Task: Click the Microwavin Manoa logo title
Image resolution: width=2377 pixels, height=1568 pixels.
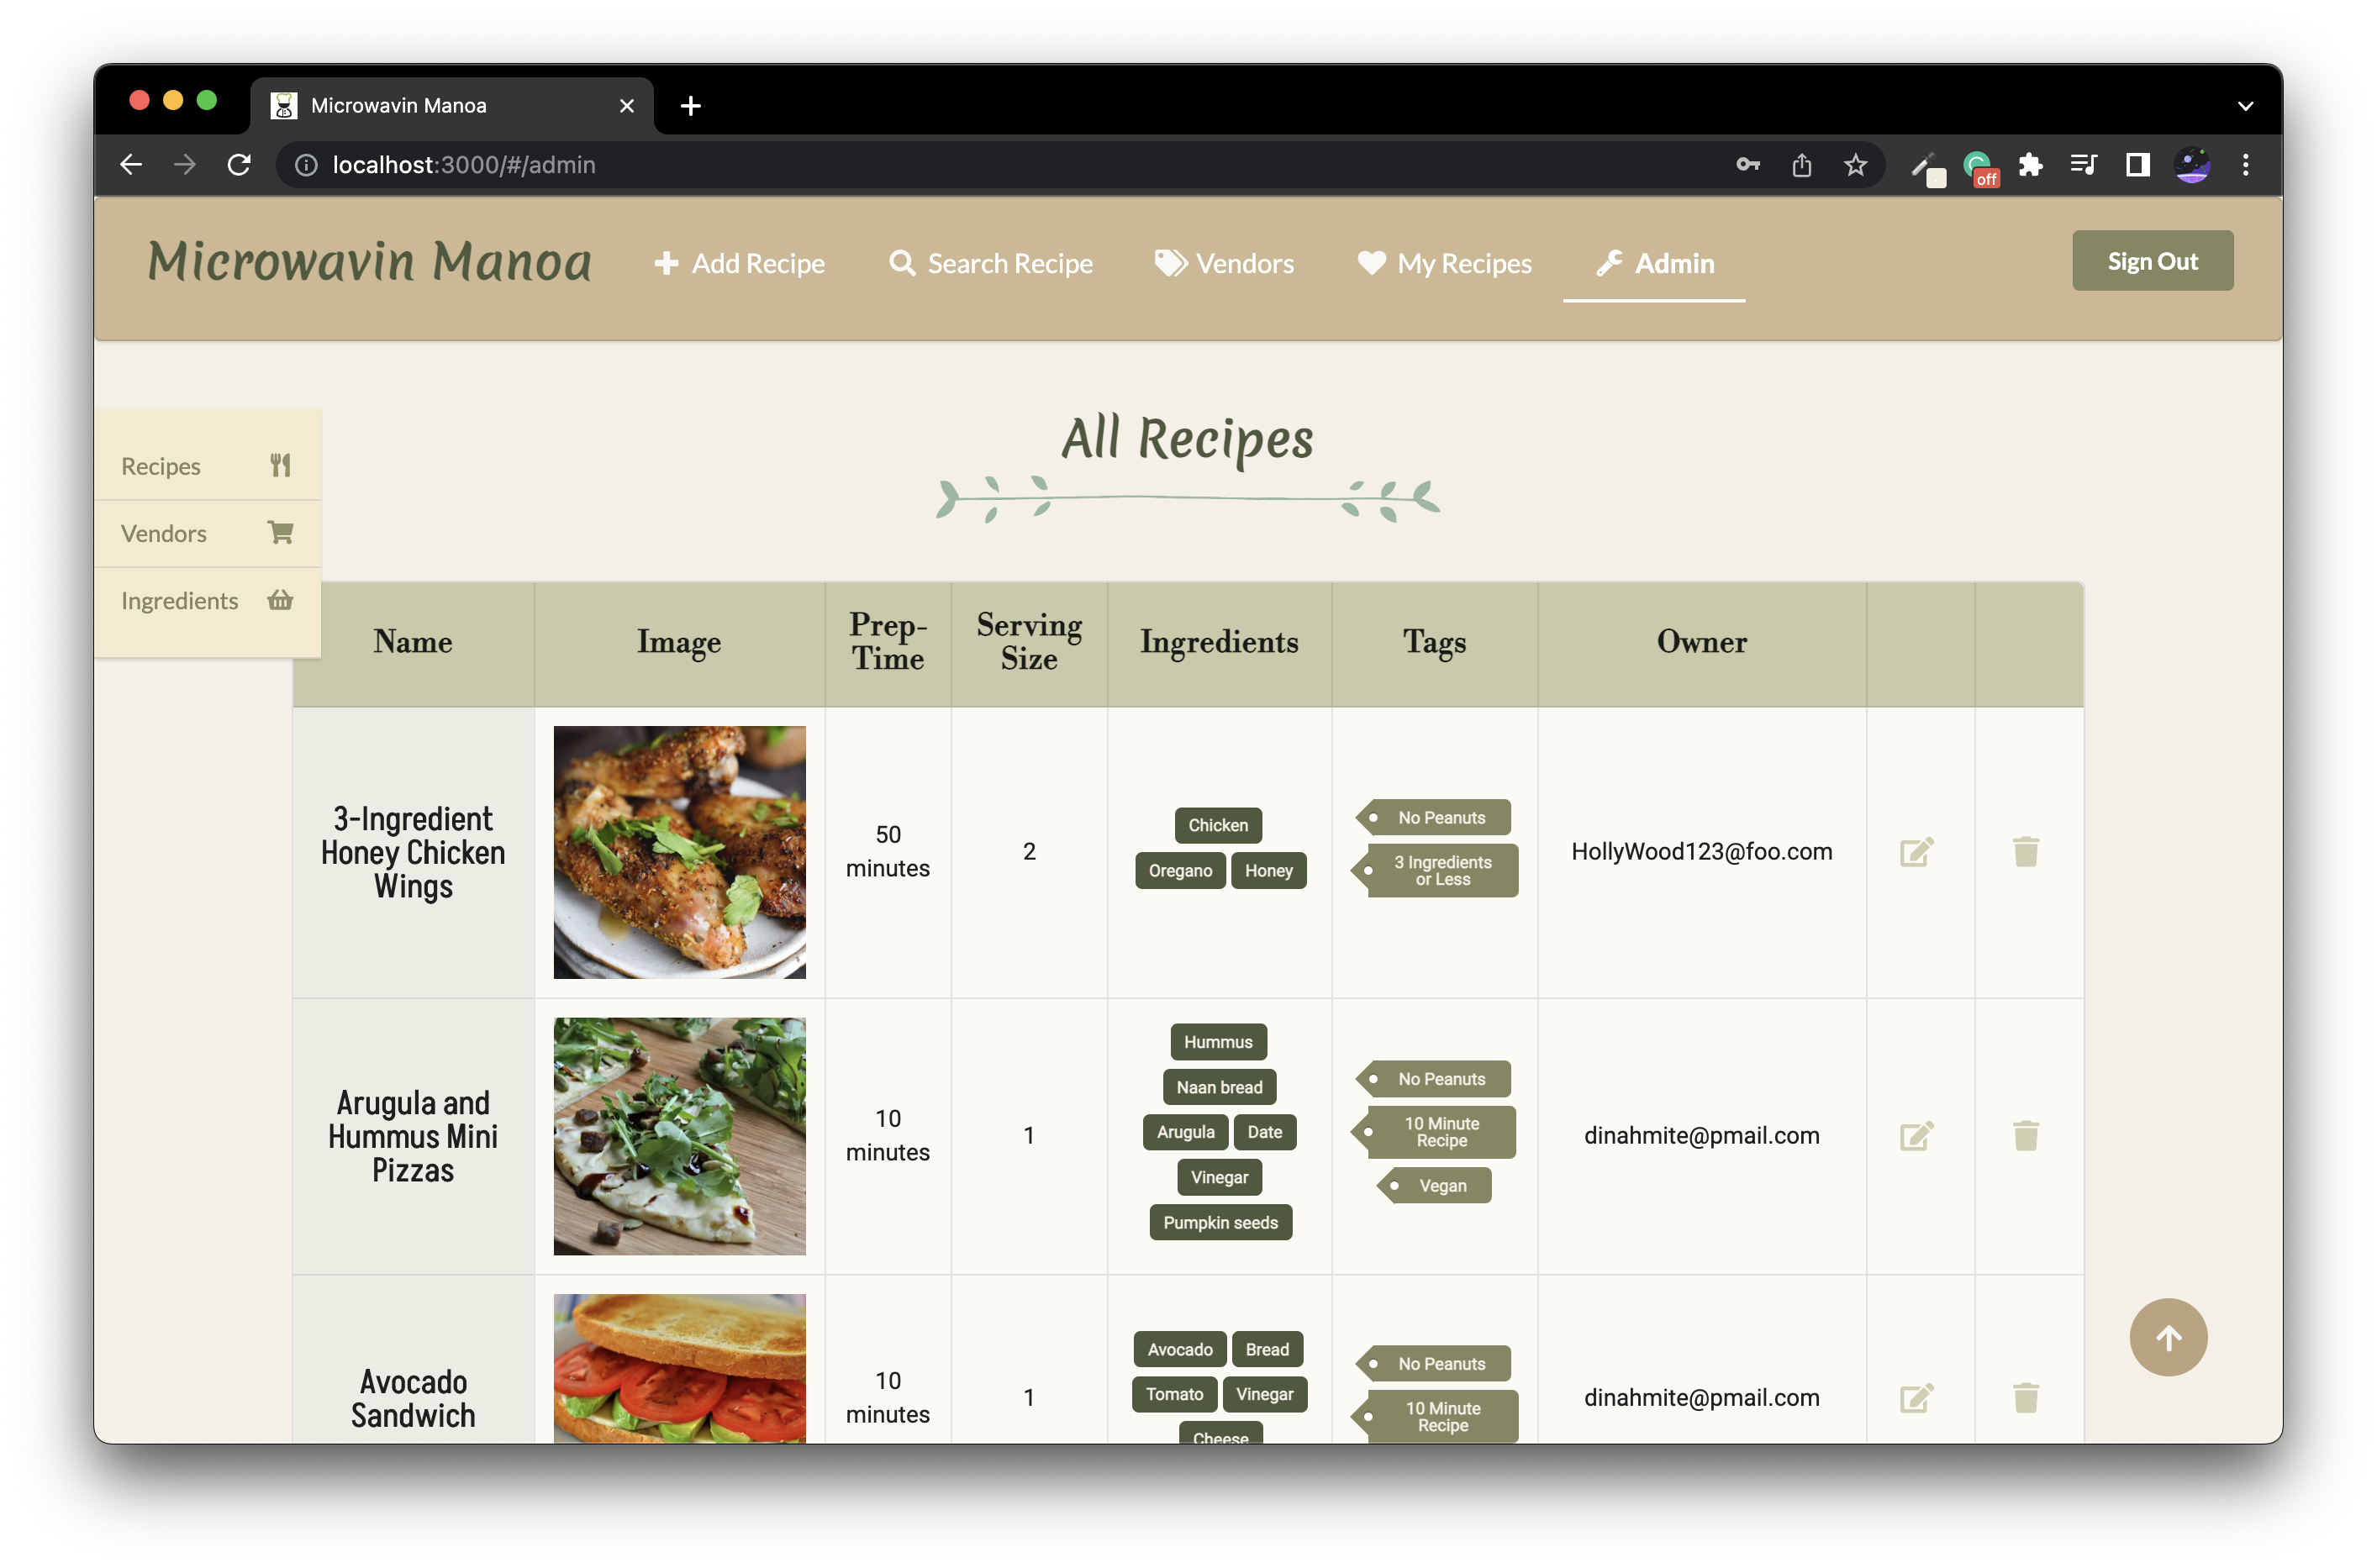Action: point(369,261)
